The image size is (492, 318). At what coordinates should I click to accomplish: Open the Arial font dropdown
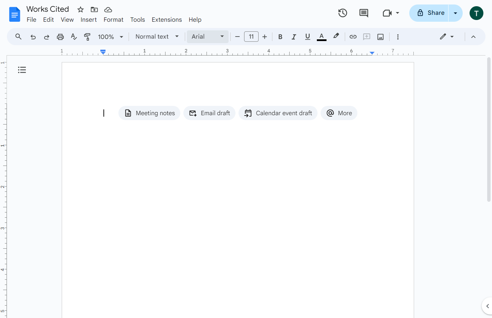208,37
